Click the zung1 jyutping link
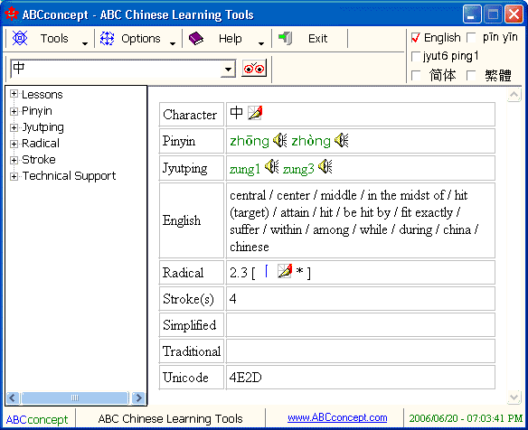The image size is (528, 430). point(245,168)
